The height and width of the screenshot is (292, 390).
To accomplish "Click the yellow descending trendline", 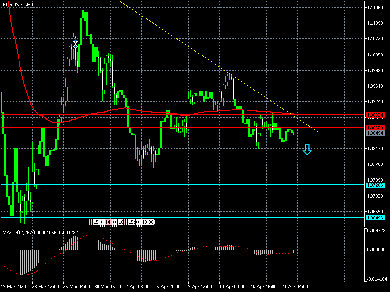I will tap(195, 51).
